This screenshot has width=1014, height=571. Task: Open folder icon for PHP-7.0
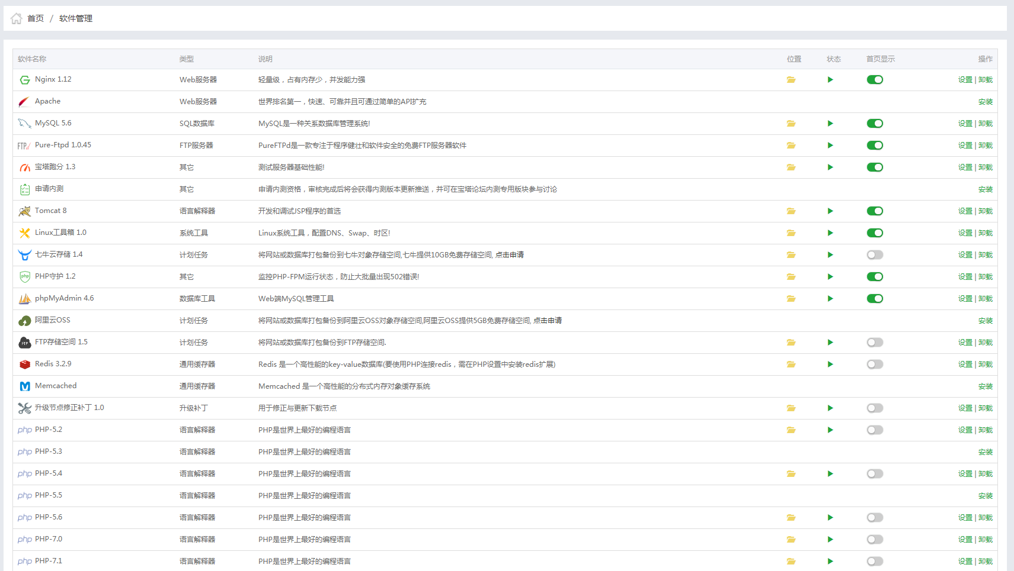tap(791, 540)
